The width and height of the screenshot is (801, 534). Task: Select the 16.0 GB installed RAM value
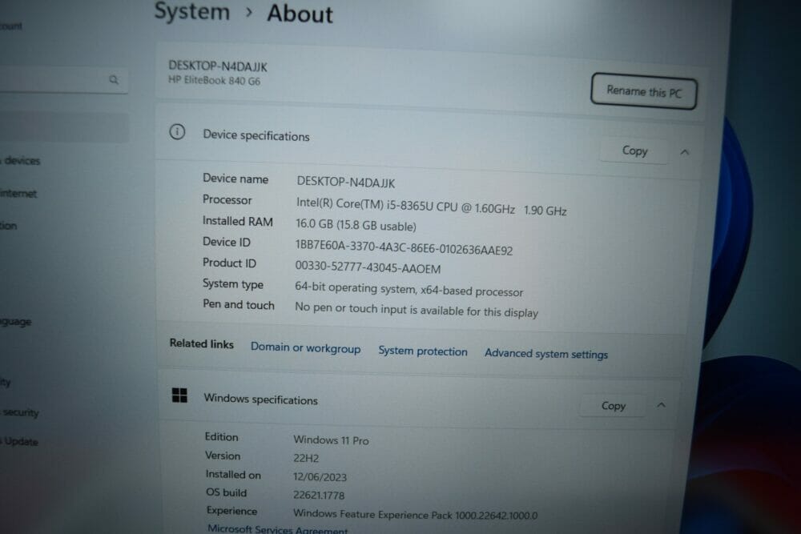click(x=356, y=225)
